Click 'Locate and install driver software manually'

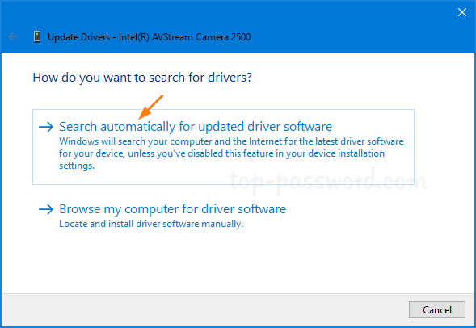[x=151, y=224]
